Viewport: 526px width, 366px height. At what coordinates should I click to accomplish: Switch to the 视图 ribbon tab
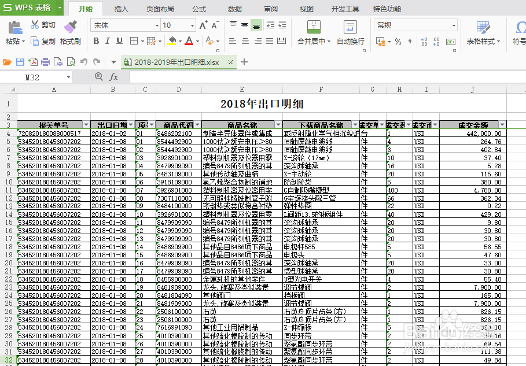point(306,9)
